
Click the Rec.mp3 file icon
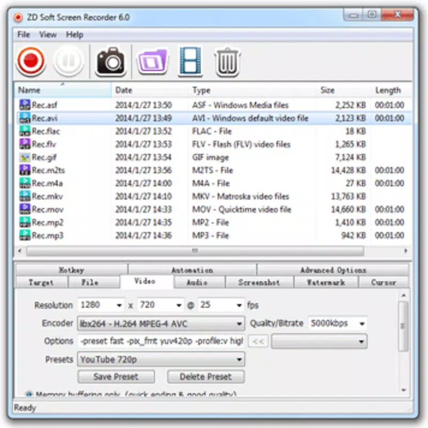pos(25,235)
